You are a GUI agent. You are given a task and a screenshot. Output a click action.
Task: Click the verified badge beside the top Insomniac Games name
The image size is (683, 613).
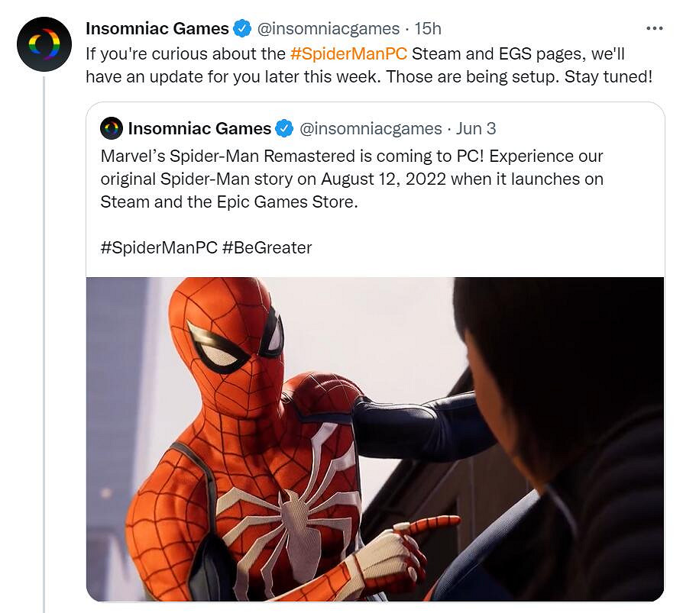tap(242, 29)
